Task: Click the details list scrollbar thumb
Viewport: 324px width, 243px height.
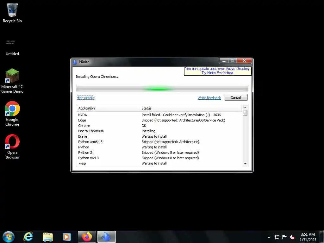Action: 245,113
